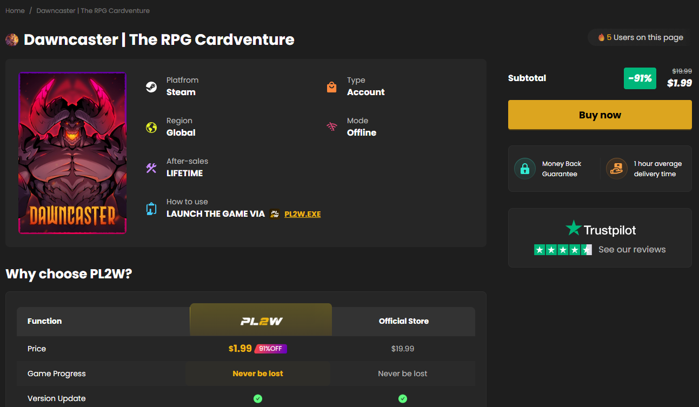Open See our reviews on Trustpilot

pyautogui.click(x=632, y=250)
